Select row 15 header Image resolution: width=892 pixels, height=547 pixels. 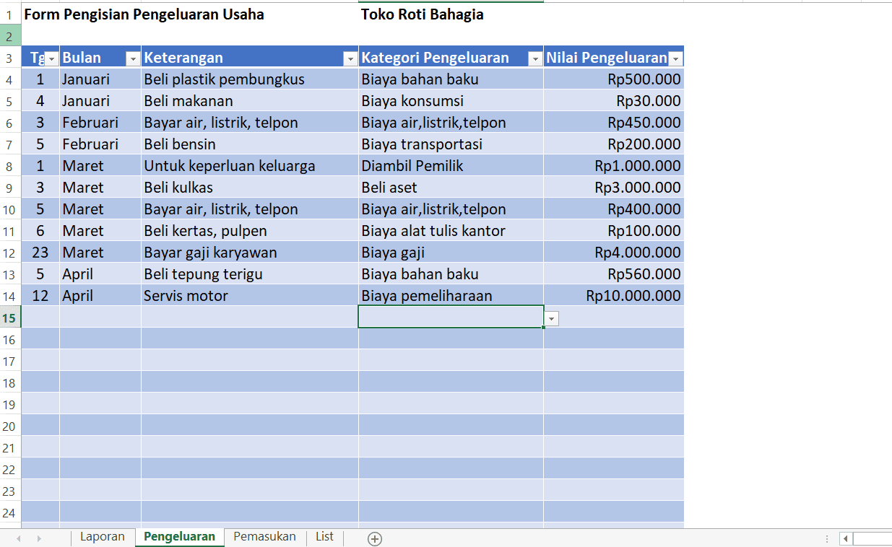pos(9,318)
